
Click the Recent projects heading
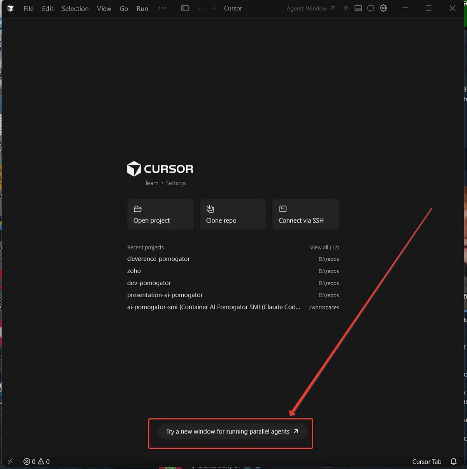[x=146, y=248]
